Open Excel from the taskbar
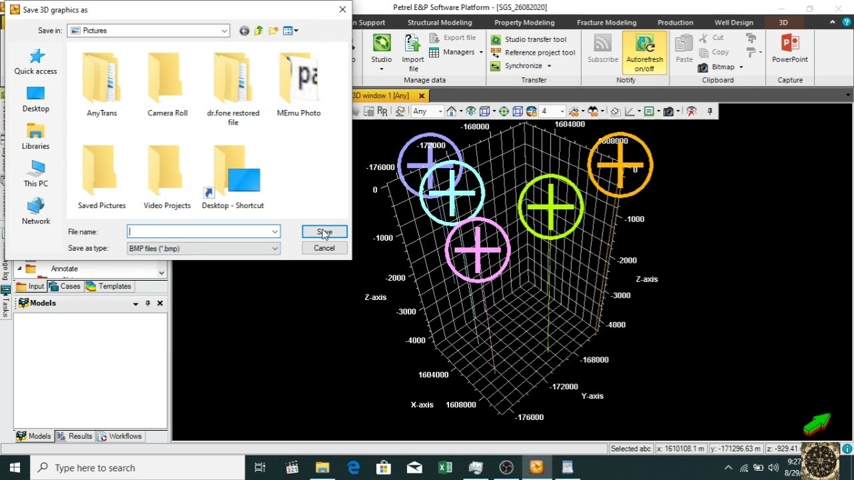The height and width of the screenshot is (480, 854). click(x=445, y=467)
